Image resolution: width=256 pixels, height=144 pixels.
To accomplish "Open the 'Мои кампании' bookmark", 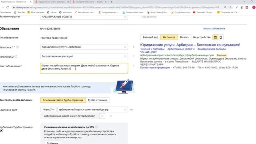I will click(x=36, y=12).
